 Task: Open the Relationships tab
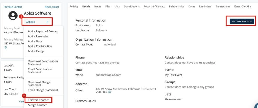[176, 6]
